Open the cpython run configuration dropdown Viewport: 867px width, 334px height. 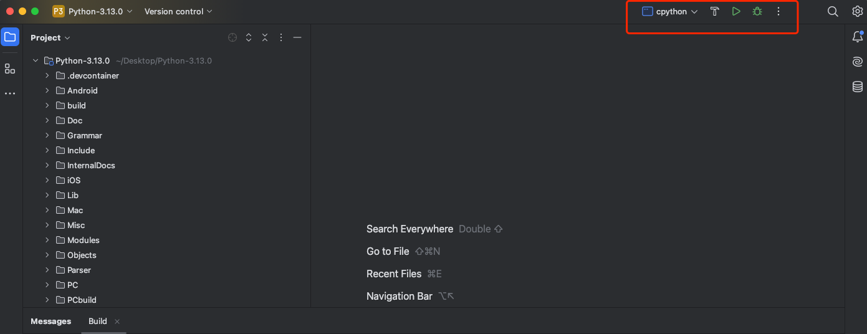[x=670, y=11]
